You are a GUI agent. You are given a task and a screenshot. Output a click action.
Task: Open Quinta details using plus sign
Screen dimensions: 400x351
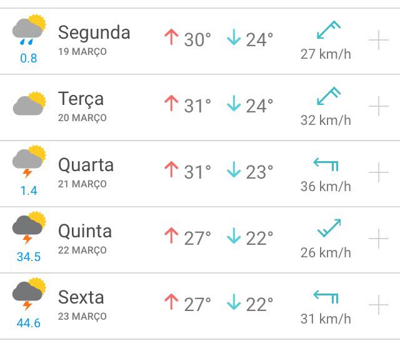(379, 239)
